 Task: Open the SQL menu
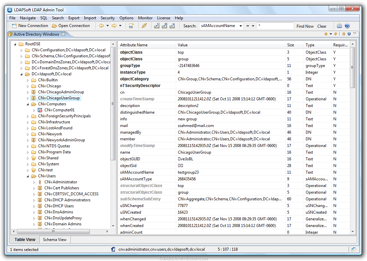point(44,18)
